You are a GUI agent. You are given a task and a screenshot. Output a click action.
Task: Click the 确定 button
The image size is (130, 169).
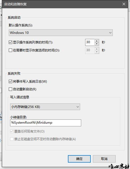[x=79, y=159]
